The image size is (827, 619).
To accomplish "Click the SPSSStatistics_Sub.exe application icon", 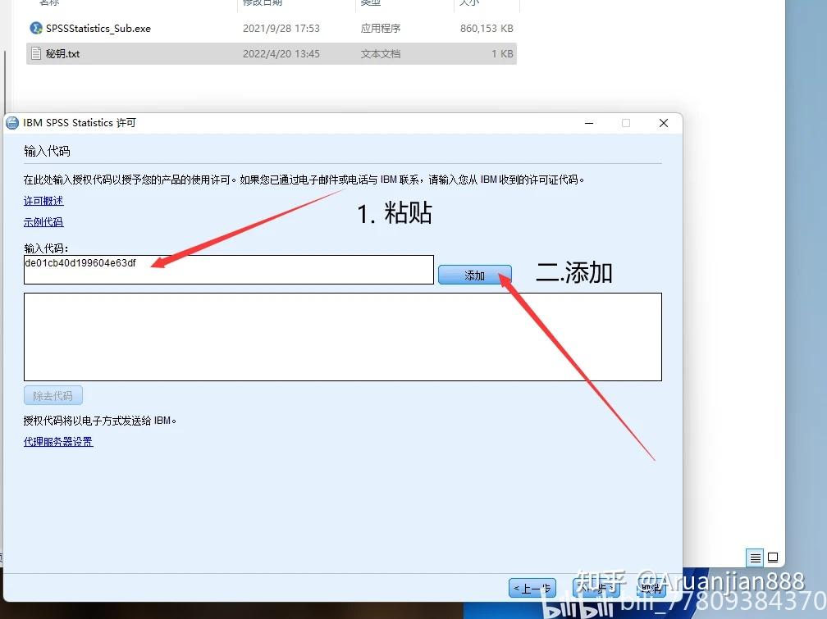I will click(x=34, y=27).
